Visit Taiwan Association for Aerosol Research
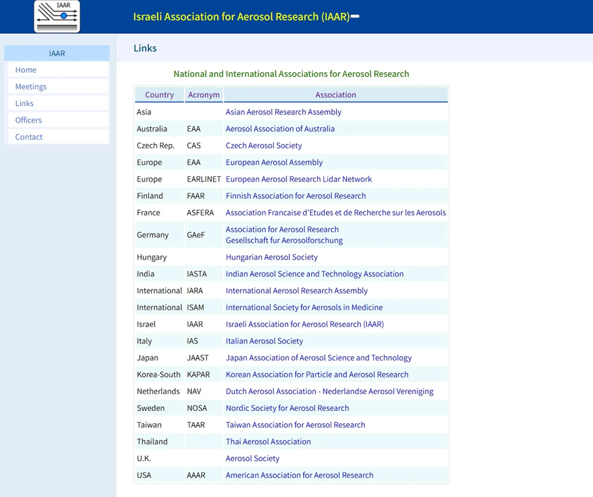Viewport: 593px width, 497px height. click(296, 425)
